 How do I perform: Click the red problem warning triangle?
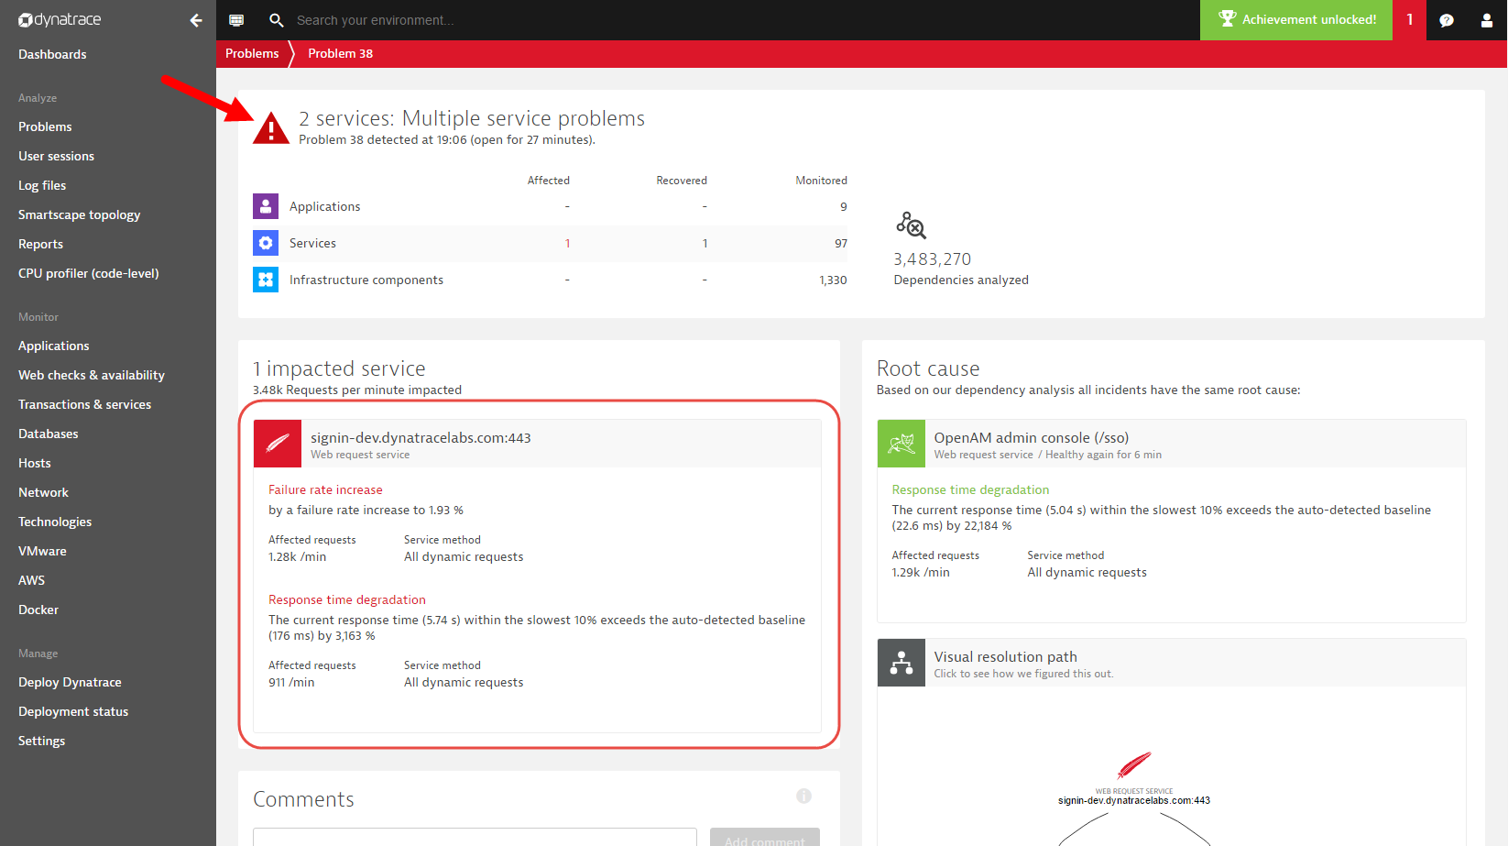271,128
